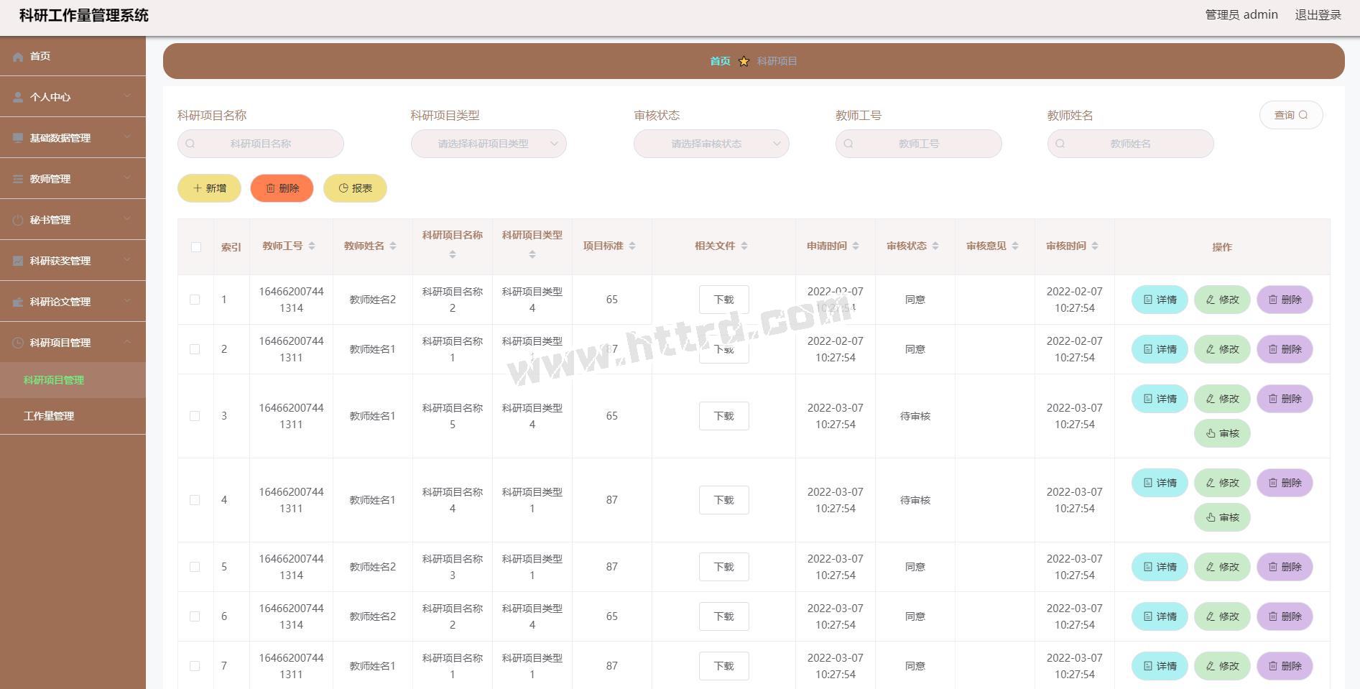Expand 科研获奖管理 chevron

[127, 259]
